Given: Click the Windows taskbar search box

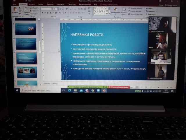Looking at the screenshot, I should point(40,90).
